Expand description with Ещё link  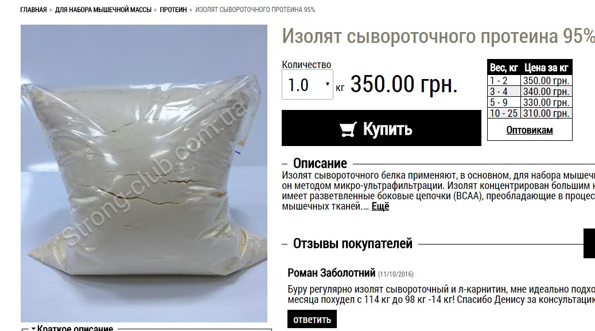coord(380,206)
